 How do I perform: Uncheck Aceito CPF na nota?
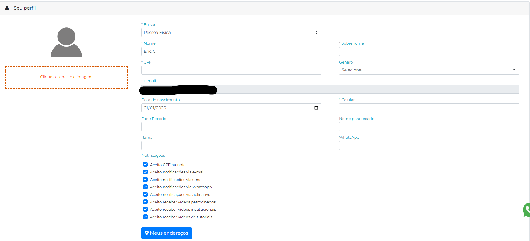click(145, 165)
